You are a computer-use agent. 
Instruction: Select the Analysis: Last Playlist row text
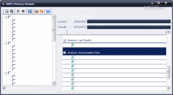click(x=79, y=40)
